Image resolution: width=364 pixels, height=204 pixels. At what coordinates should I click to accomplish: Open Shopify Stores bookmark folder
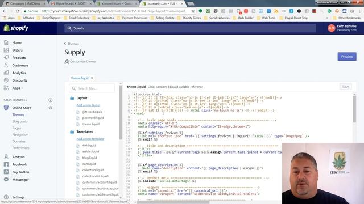pyautogui.click(x=189, y=18)
